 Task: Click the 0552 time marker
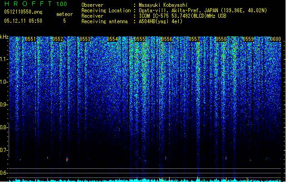pyautogui.click(x=58, y=39)
